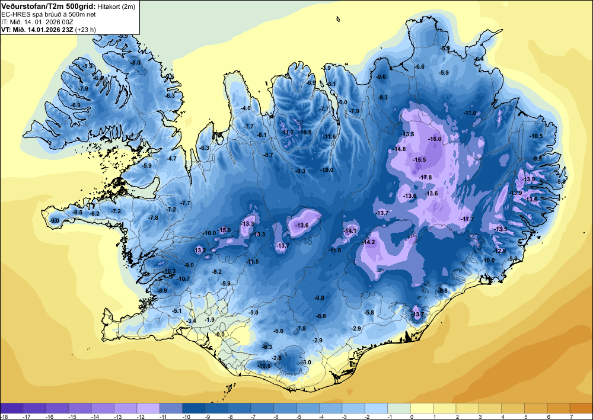Click the -3.0 temperature value
This screenshot has height=420, width=593.
pyautogui.click(x=306, y=362)
